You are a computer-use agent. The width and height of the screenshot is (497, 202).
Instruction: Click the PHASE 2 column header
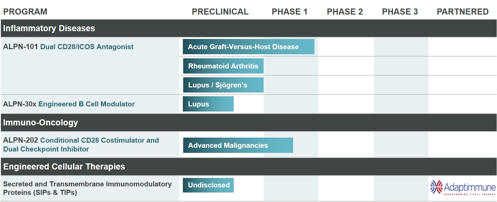click(345, 12)
